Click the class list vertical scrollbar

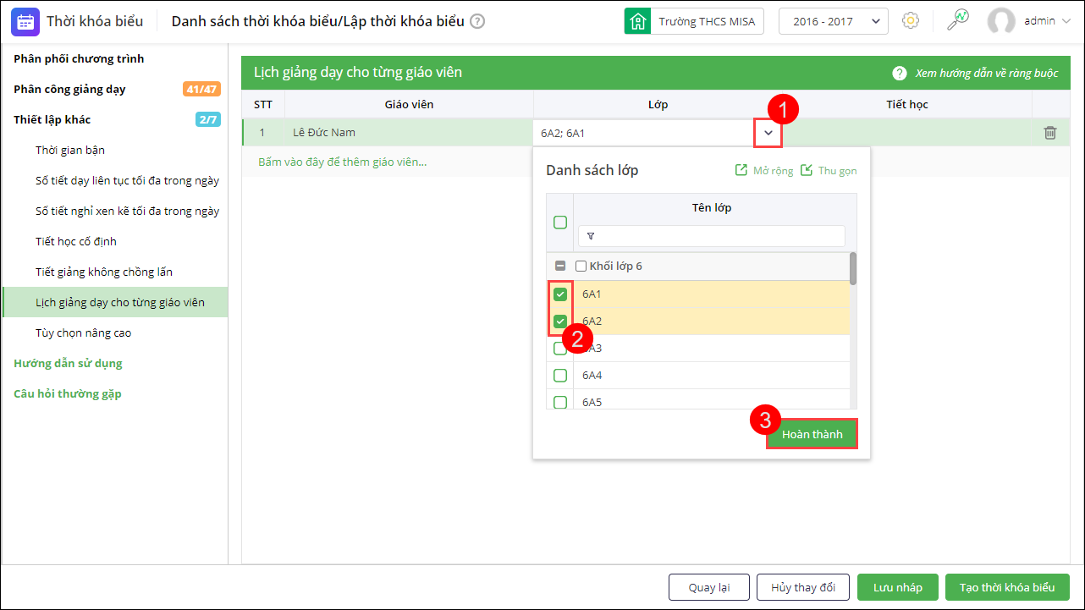(x=853, y=268)
